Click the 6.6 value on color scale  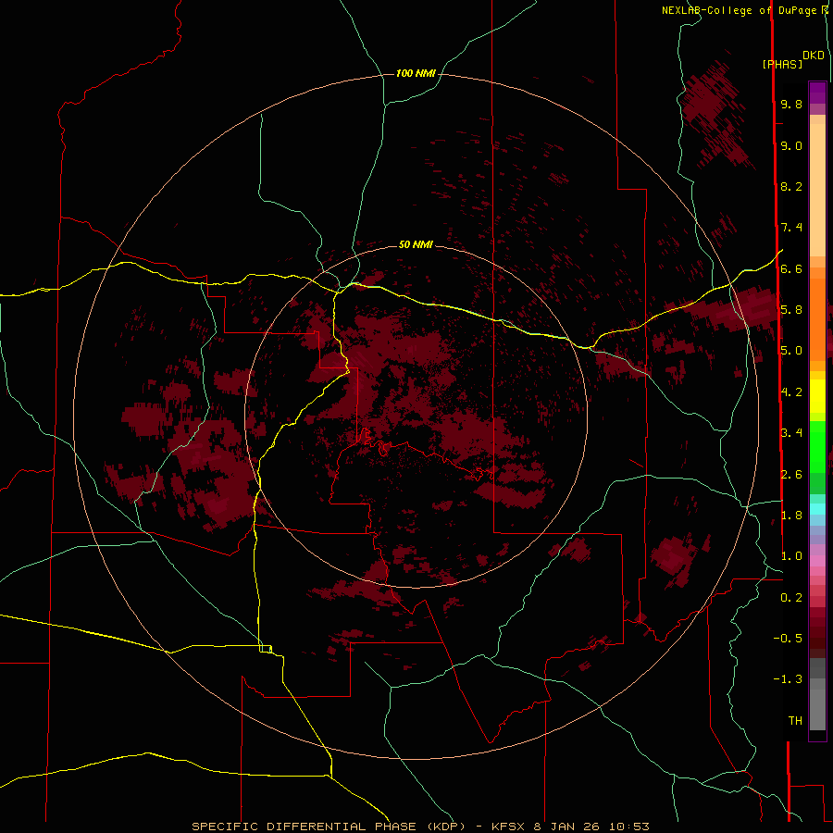click(x=791, y=268)
